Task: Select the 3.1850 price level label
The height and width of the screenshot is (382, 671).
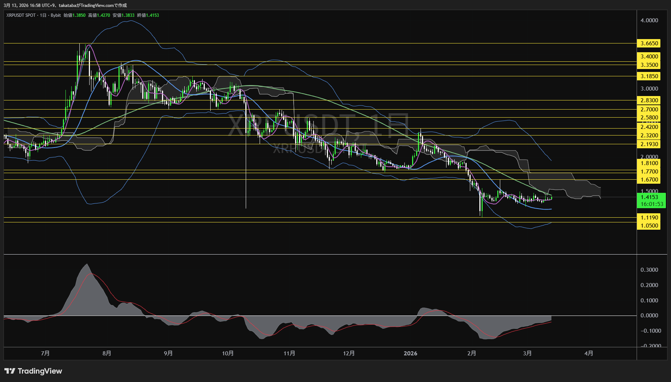Action: [649, 76]
